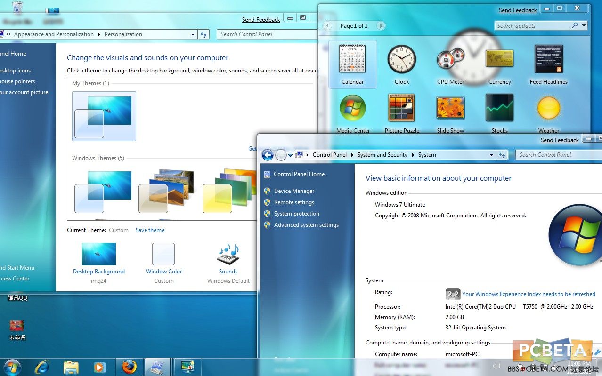This screenshot has height=376, width=602.
Task: Launch Windows Media Player from the taskbar
Action: click(99, 367)
